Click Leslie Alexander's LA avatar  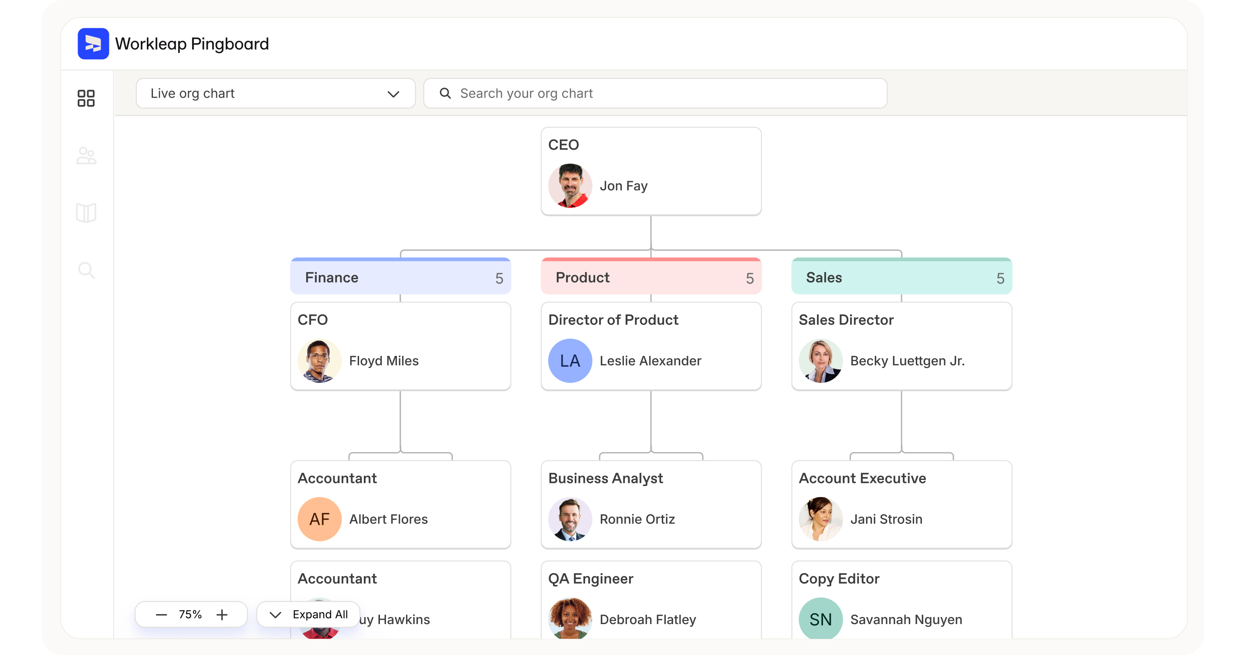point(570,361)
